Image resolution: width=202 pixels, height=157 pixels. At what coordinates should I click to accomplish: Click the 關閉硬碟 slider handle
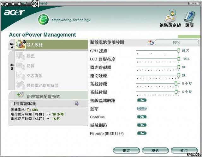click(179, 75)
